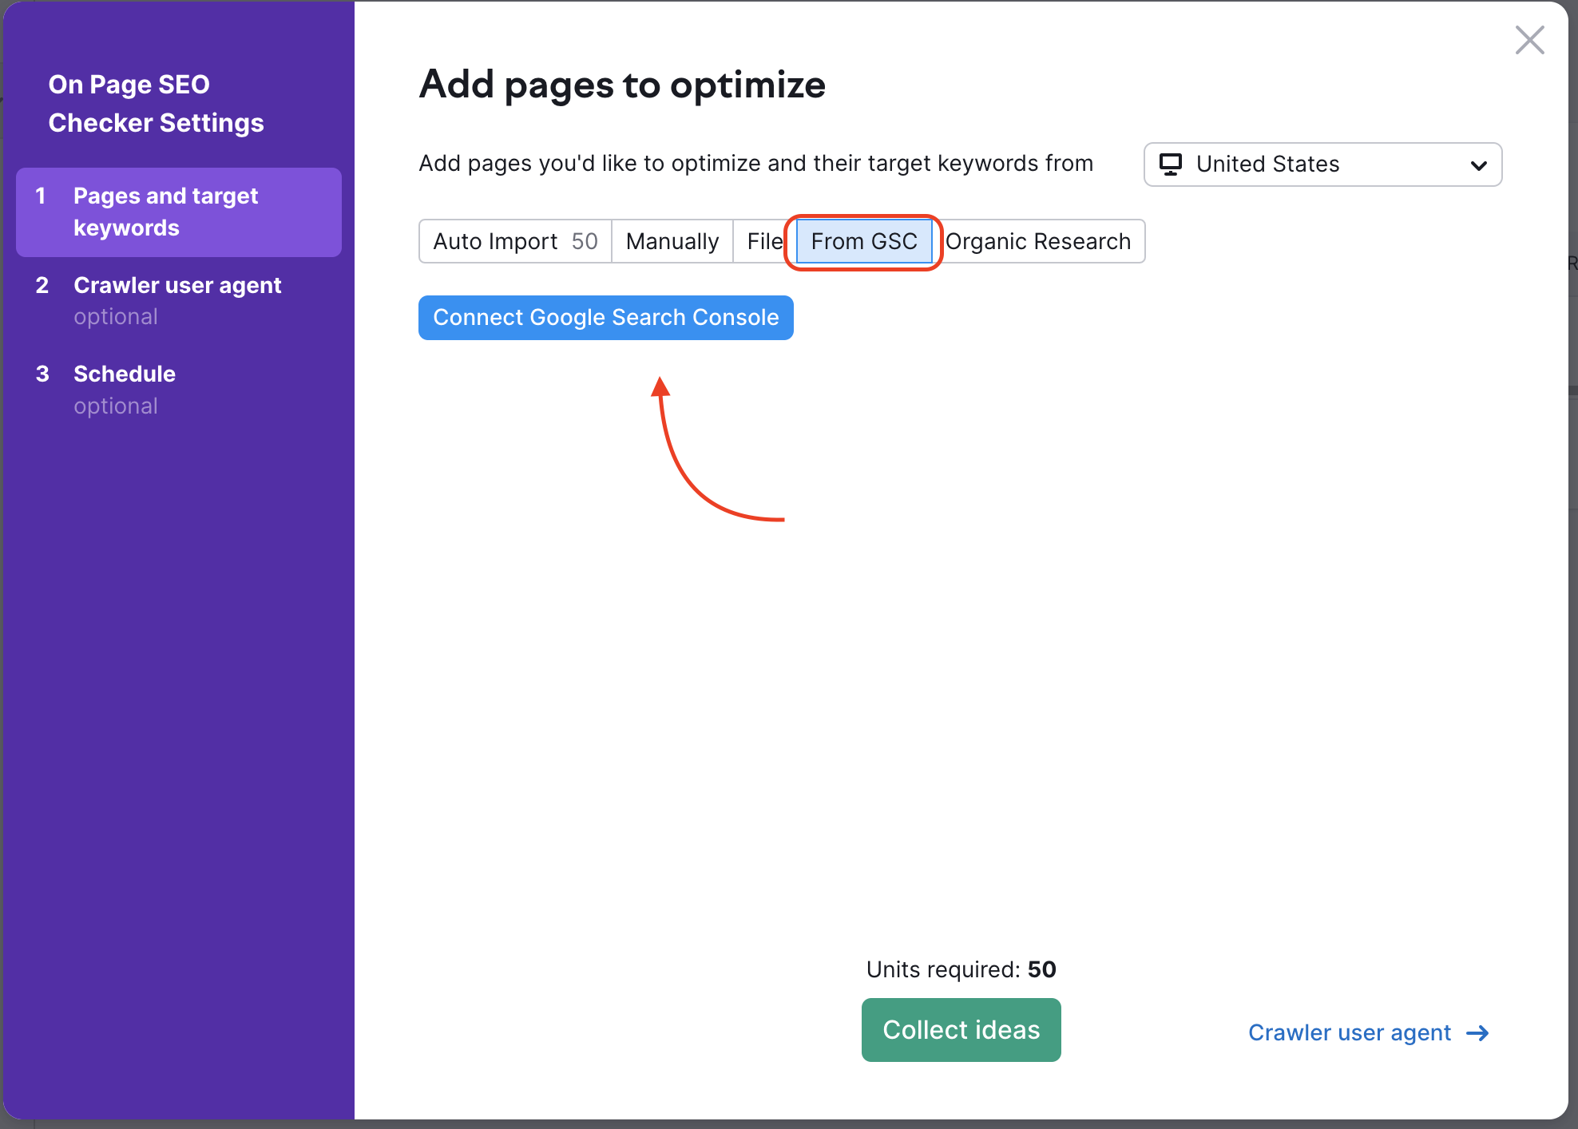Open the Organic Research tab
The width and height of the screenshot is (1578, 1129).
click(1038, 241)
